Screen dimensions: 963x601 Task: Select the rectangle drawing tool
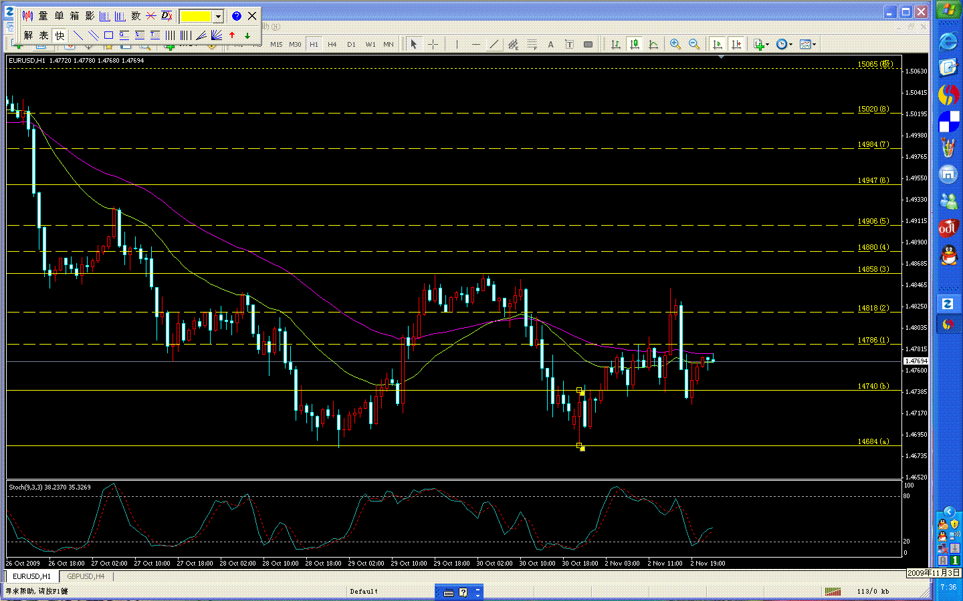[x=108, y=35]
